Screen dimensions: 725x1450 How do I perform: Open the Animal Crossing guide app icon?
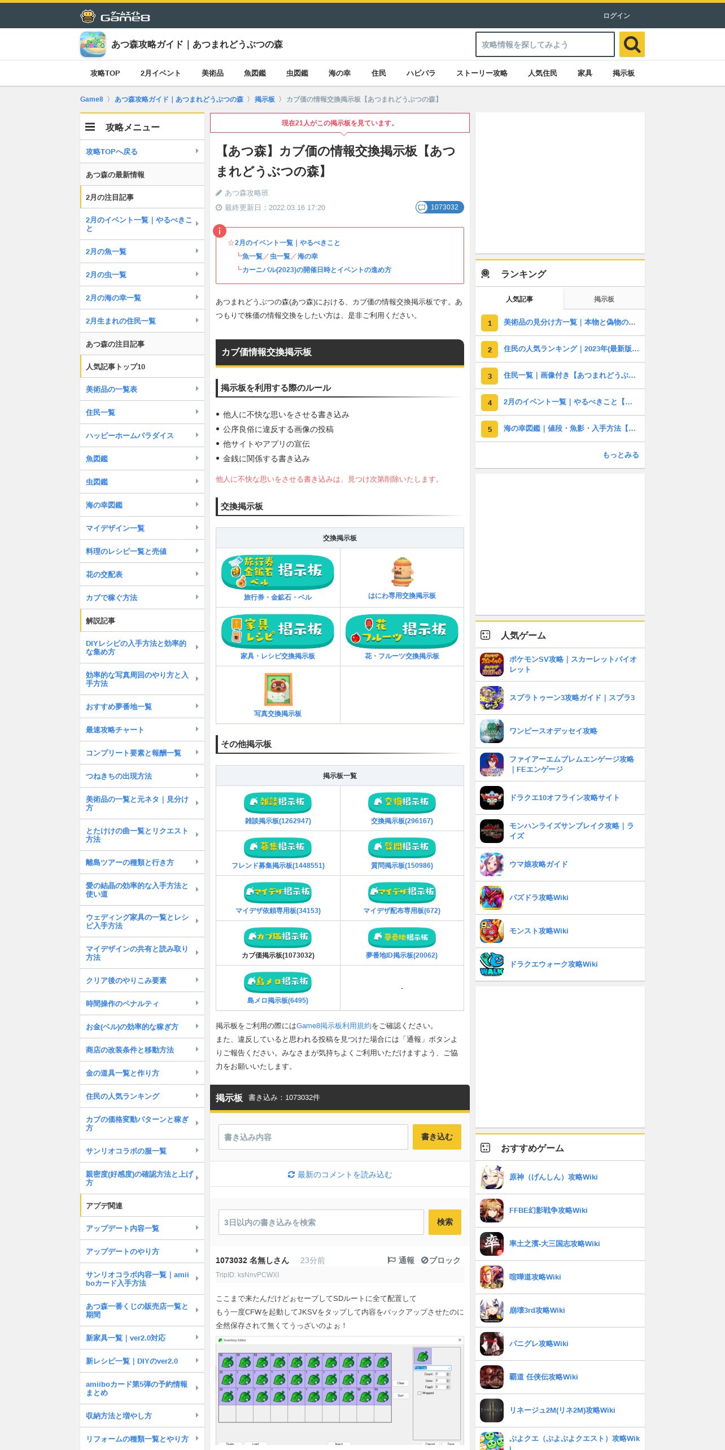point(93,44)
